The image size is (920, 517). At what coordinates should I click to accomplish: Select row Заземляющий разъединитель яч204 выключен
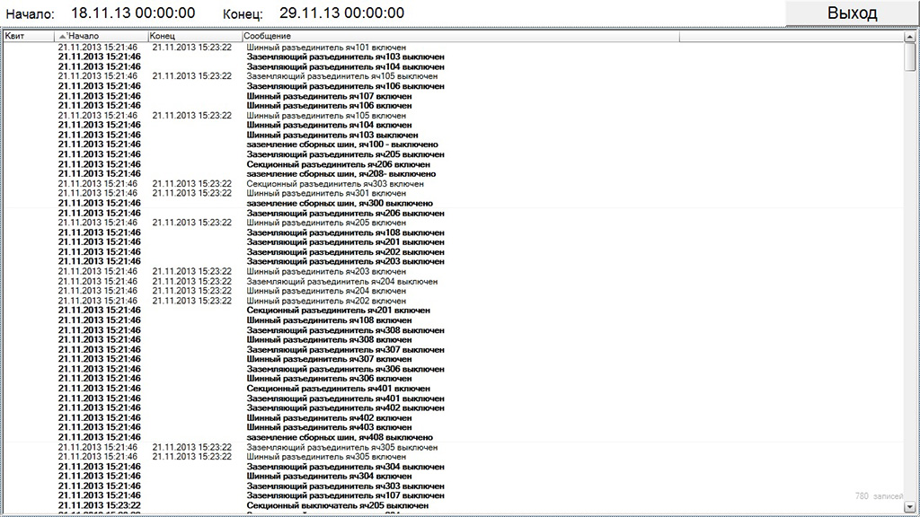tap(453, 281)
